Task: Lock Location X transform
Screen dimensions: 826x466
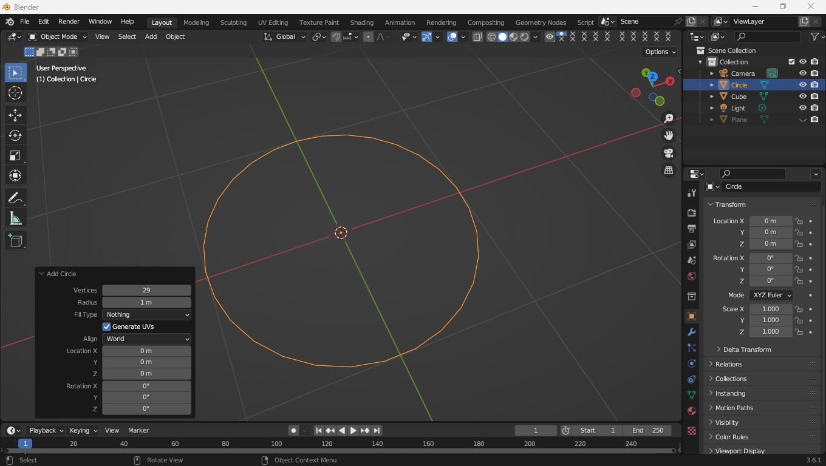Action: 799,221
